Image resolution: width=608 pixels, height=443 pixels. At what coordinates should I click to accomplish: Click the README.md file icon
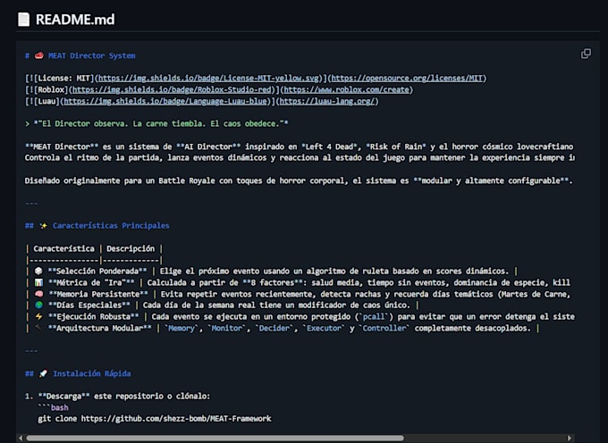pos(23,20)
